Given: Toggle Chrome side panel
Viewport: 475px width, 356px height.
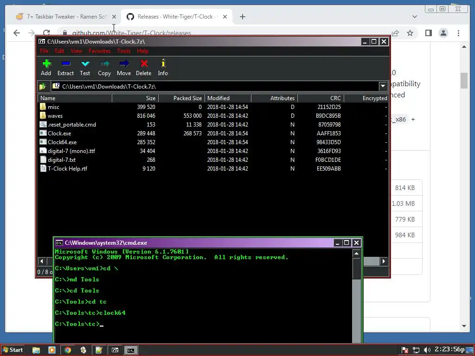Looking at the screenshot, I should (x=428, y=33).
